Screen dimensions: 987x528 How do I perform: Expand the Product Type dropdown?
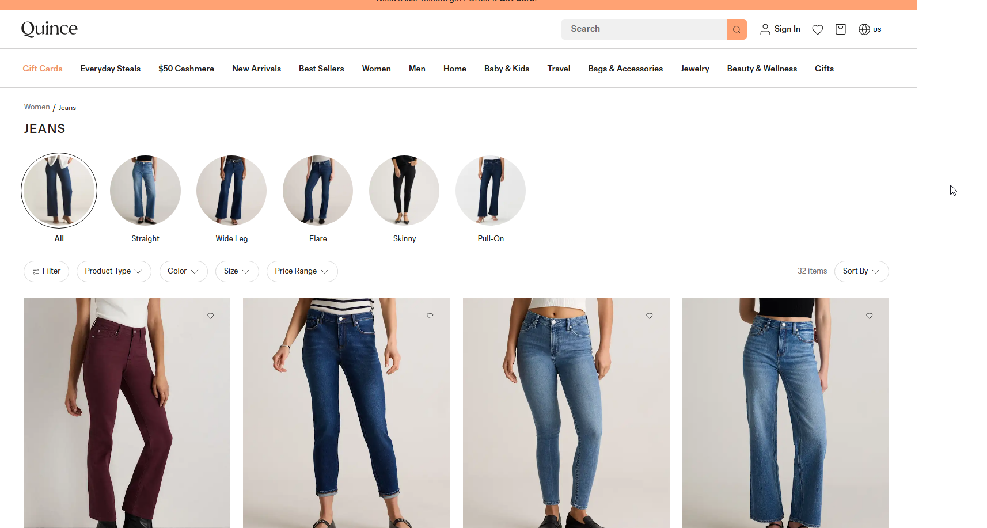114,271
